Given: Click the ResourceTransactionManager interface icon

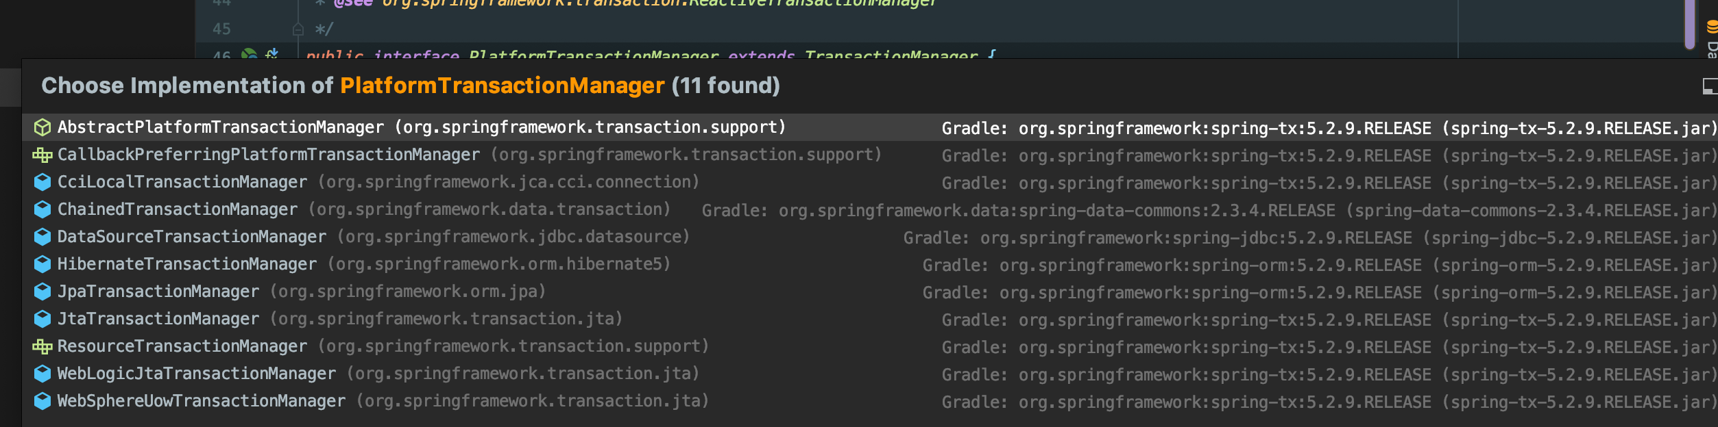Looking at the screenshot, I should click(x=43, y=346).
